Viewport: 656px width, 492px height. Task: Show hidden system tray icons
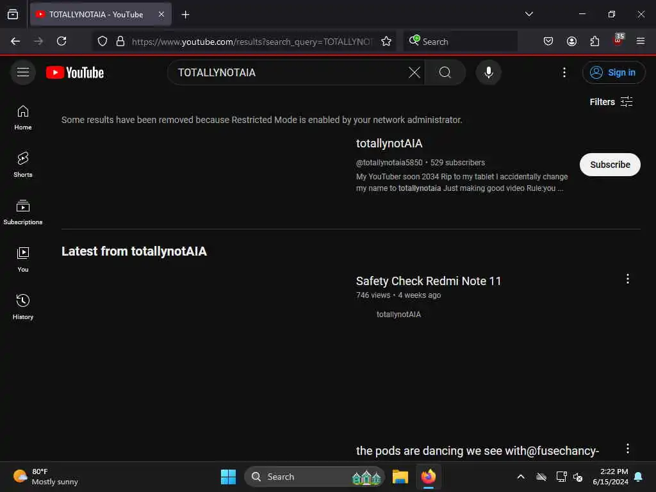521,477
